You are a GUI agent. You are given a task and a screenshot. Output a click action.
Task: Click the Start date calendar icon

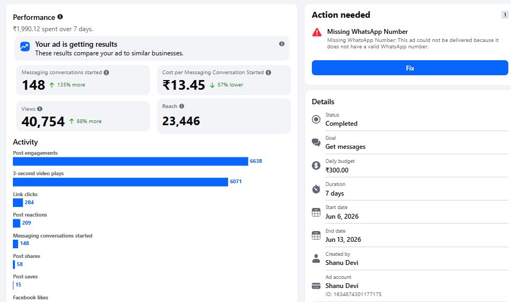(316, 212)
